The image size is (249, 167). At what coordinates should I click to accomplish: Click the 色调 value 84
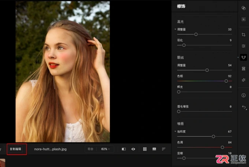point(230,143)
